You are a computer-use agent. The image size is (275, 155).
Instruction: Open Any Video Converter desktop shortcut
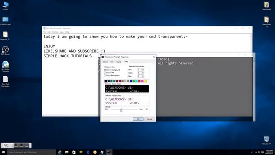tap(5, 66)
